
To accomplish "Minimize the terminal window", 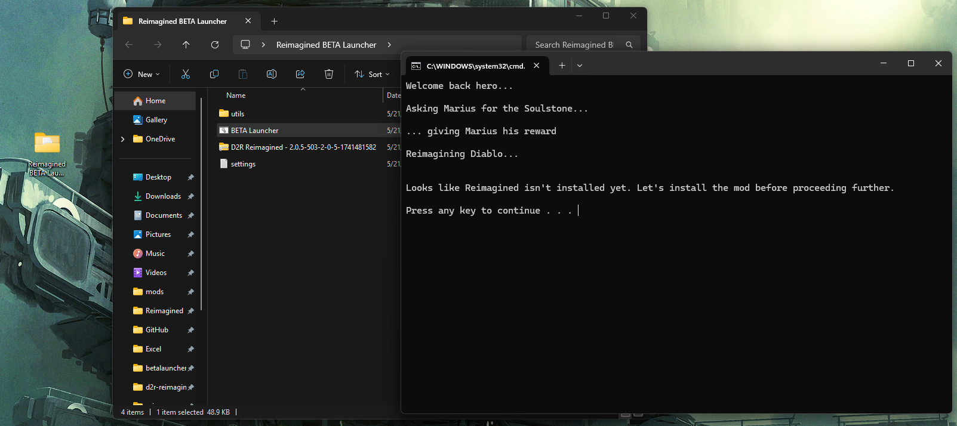I will click(884, 63).
